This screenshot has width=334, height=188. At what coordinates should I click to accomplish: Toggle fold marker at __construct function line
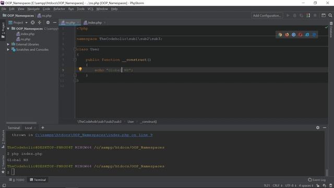pos(75,60)
